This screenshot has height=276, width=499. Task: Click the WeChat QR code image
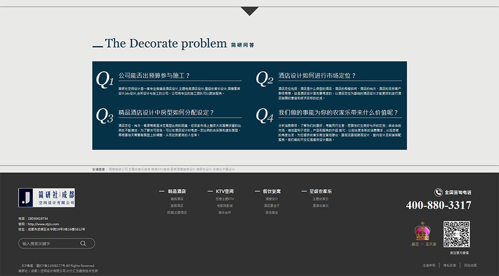click(457, 234)
